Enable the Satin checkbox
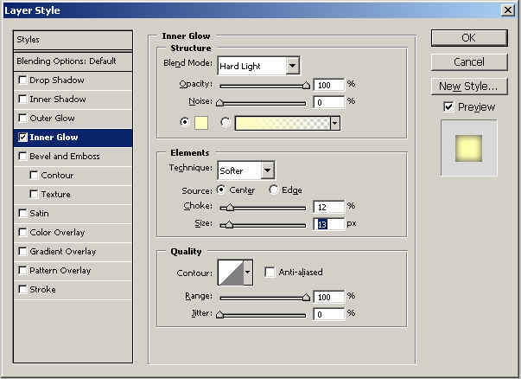 [x=22, y=213]
